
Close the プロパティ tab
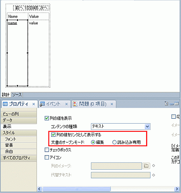(34, 104)
